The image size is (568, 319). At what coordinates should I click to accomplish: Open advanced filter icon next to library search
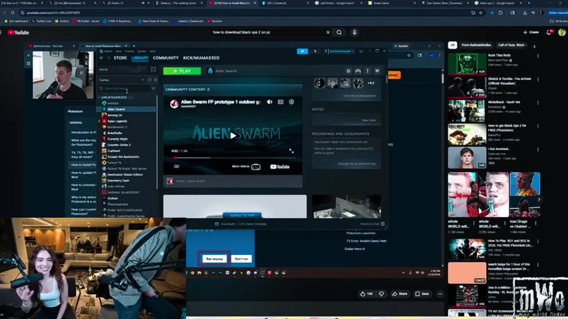click(x=153, y=89)
